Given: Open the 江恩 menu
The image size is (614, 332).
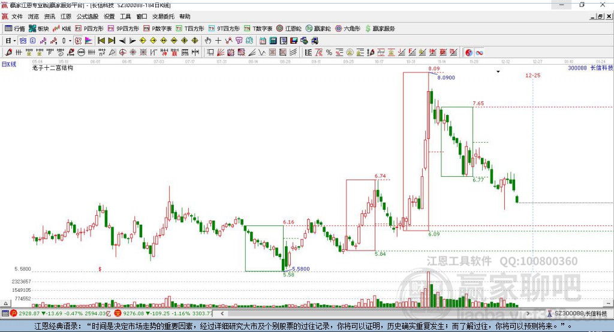Looking at the screenshot, I should pos(66,16).
